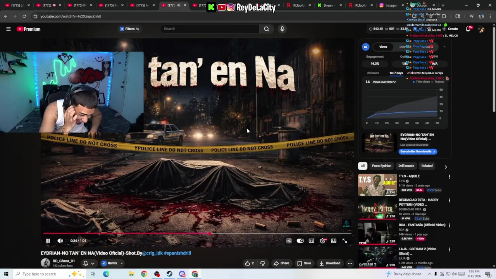Pause the video
496x279 pixels.
coord(48,241)
